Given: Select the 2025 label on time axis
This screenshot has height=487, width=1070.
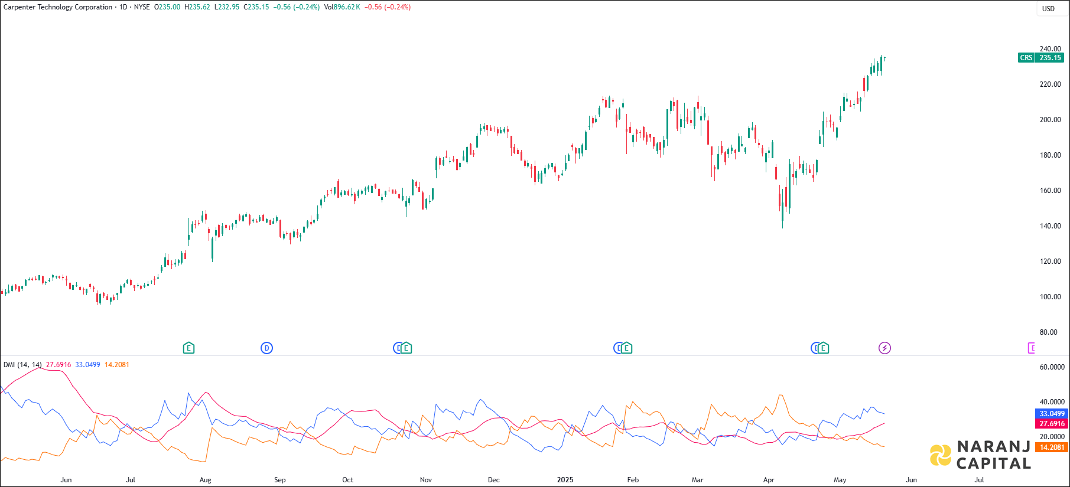Looking at the screenshot, I should [565, 480].
